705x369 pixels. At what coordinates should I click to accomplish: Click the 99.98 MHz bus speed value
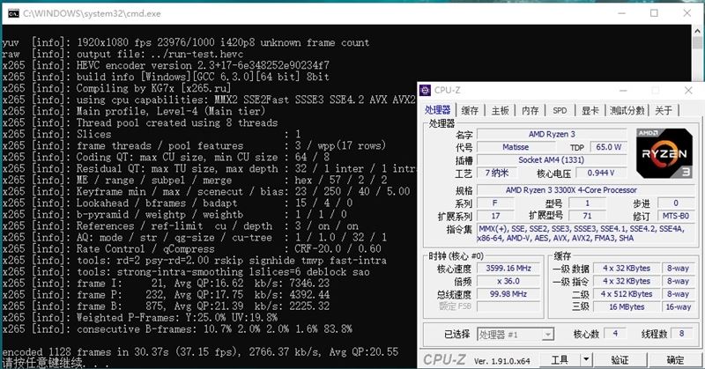[x=508, y=294]
